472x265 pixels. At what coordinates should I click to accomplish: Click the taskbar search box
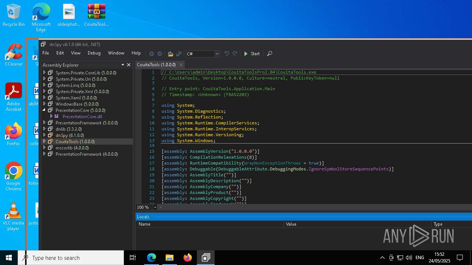pyautogui.click(x=71, y=258)
